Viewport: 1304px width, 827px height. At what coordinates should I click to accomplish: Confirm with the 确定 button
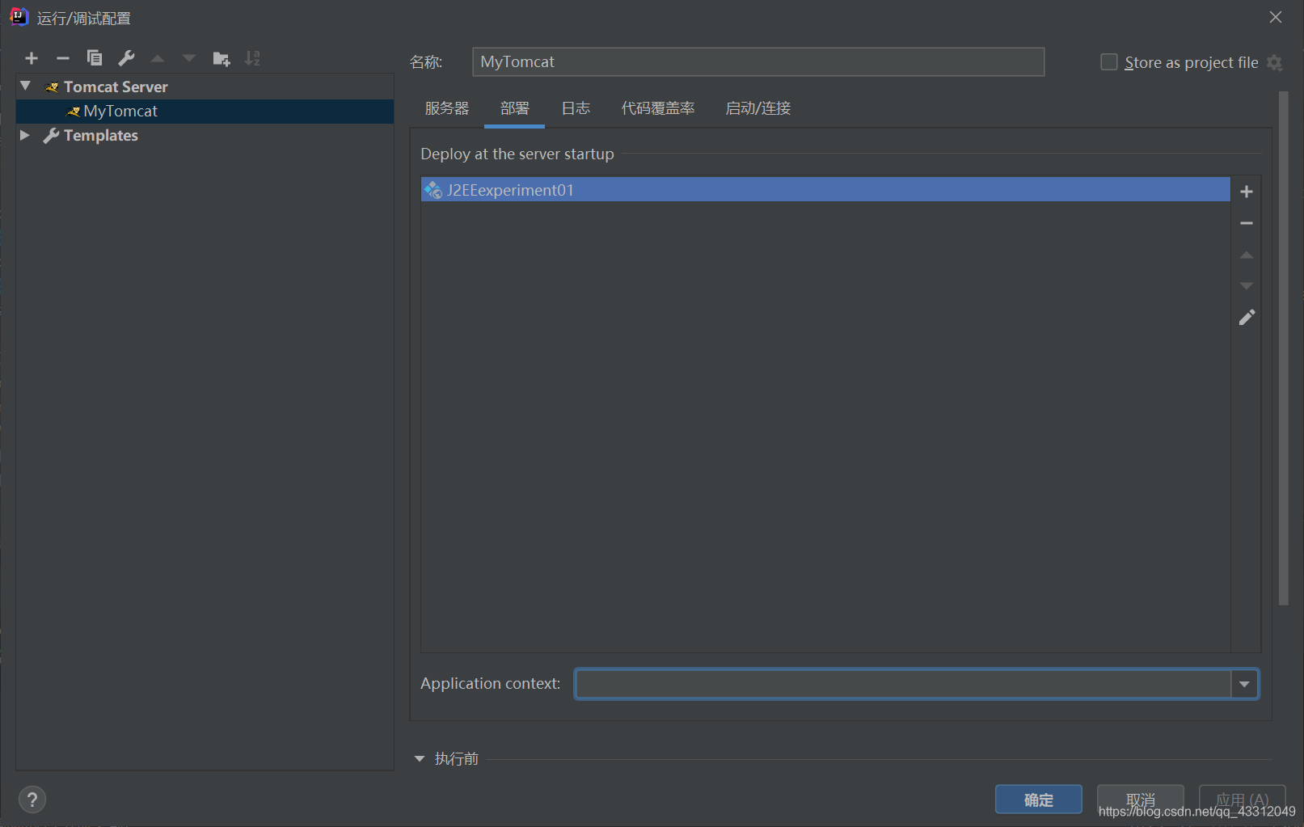[x=1039, y=800]
